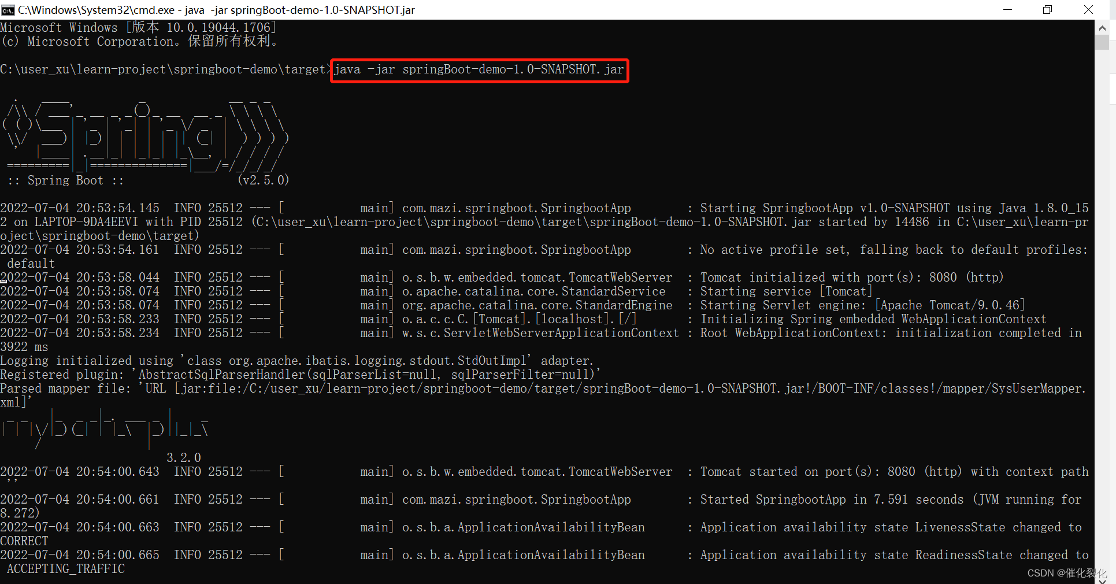1116x584 pixels.
Task: Click the java -jar springBoot-demo command text
Action: pyautogui.click(x=479, y=70)
